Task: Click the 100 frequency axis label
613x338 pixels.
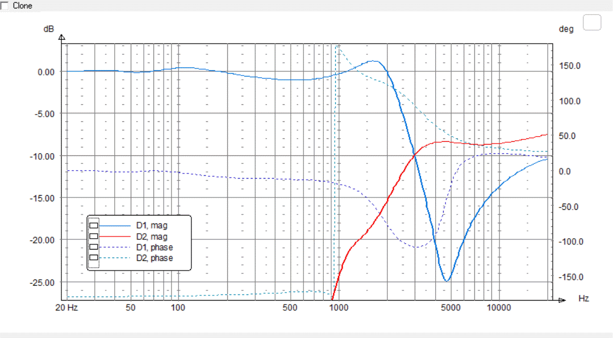Action: [x=177, y=307]
